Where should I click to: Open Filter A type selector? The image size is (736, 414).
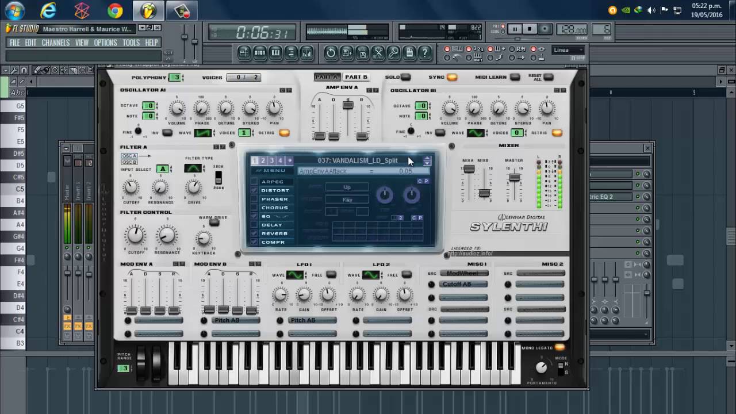coord(193,168)
